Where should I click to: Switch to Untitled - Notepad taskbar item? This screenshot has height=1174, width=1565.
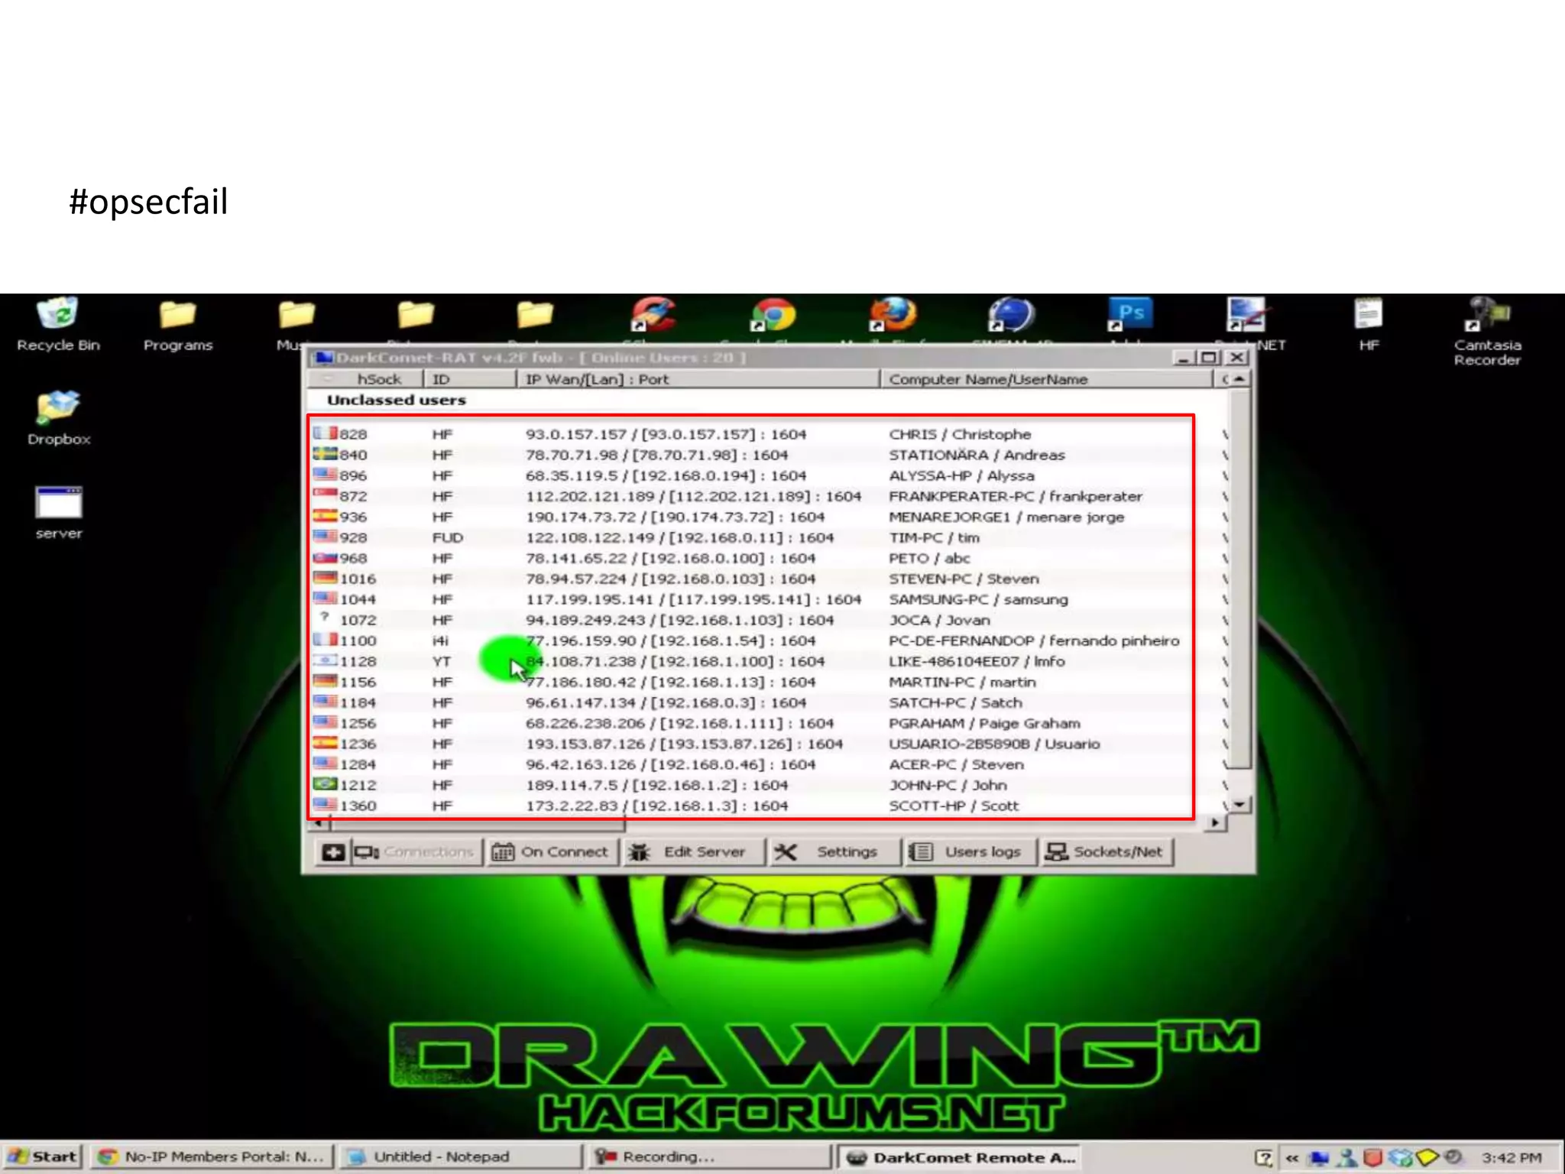(x=460, y=1156)
